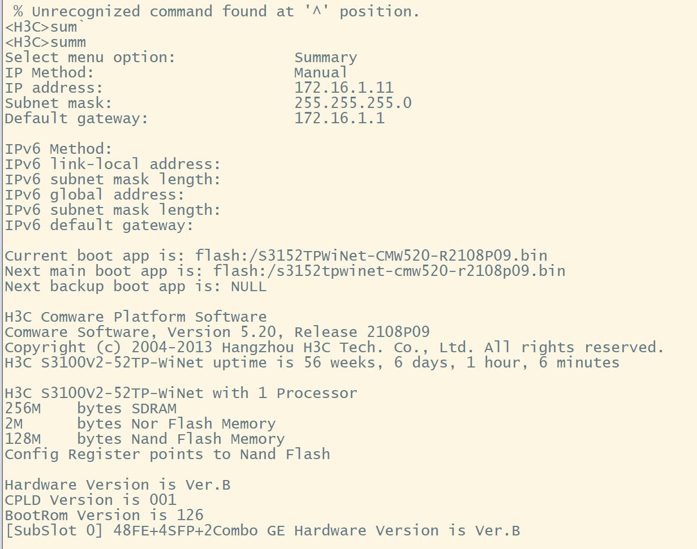Click the Release 2108P09 version text
Screen dimensions: 697x549
click(362, 332)
